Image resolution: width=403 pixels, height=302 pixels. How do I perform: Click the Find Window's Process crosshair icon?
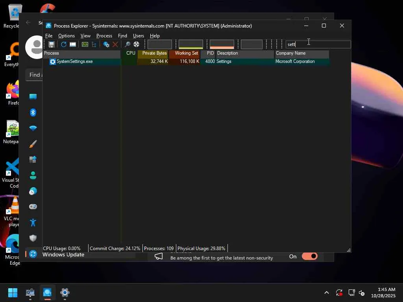(136, 44)
